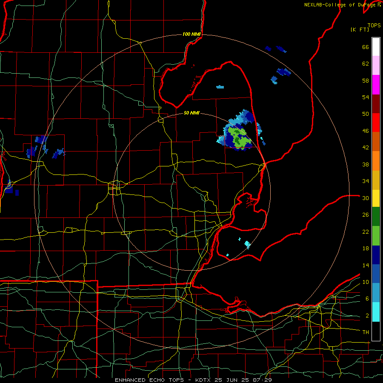Click legend value 58
Viewport: 383px width, 383px height.
(366, 80)
